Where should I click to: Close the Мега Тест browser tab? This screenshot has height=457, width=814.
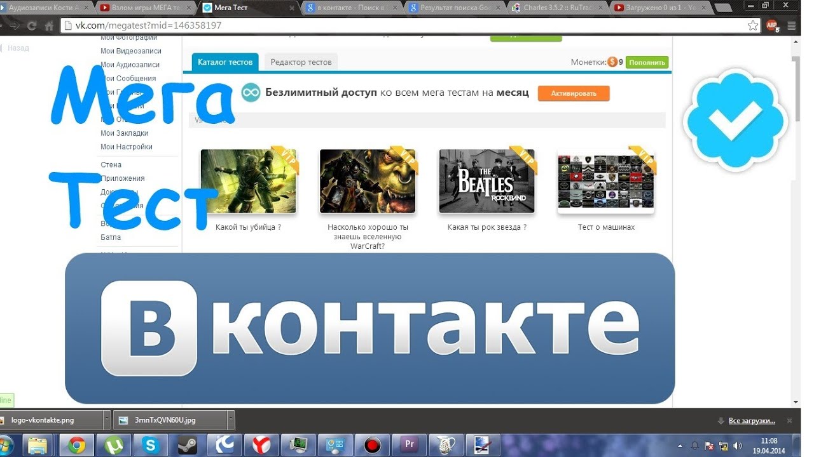click(x=291, y=8)
